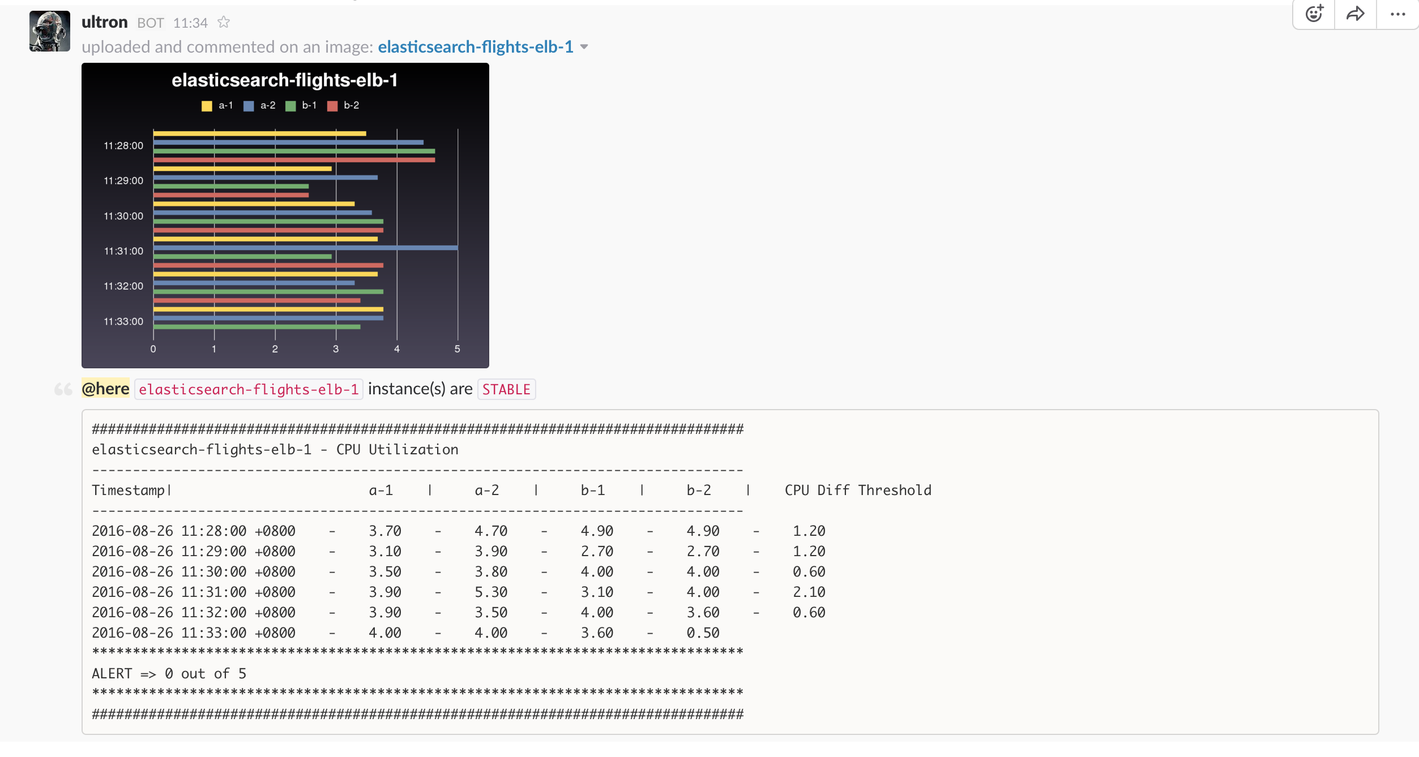This screenshot has width=1419, height=757.
Task: Click the green b-1 legend swatch
Action: [290, 106]
